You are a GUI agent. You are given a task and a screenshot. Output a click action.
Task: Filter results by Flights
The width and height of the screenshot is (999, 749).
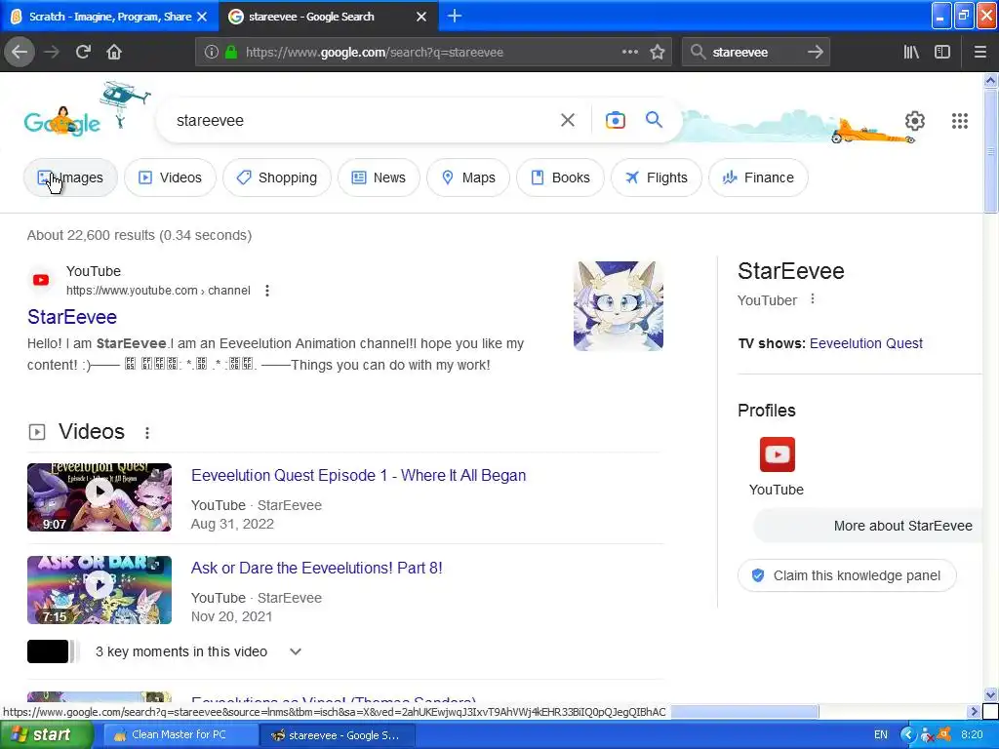pos(657,177)
